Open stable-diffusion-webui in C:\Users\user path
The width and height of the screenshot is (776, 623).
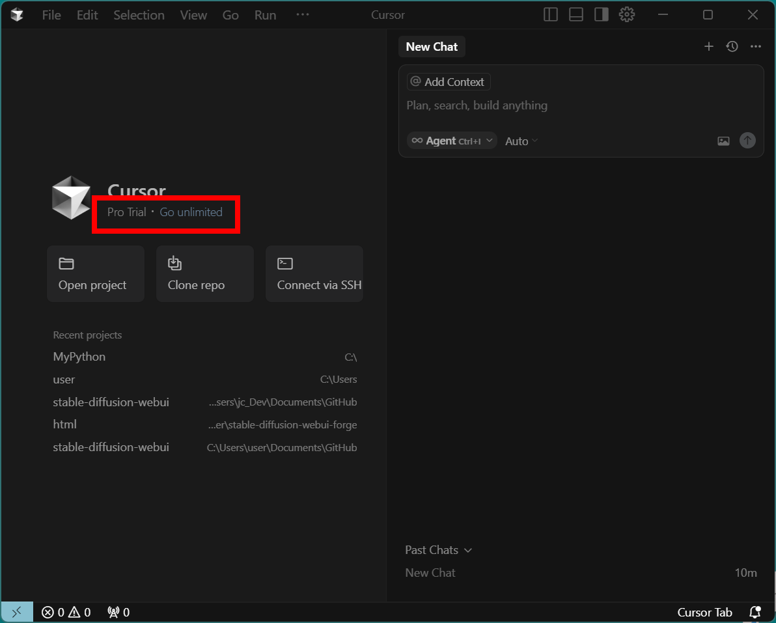pos(205,447)
